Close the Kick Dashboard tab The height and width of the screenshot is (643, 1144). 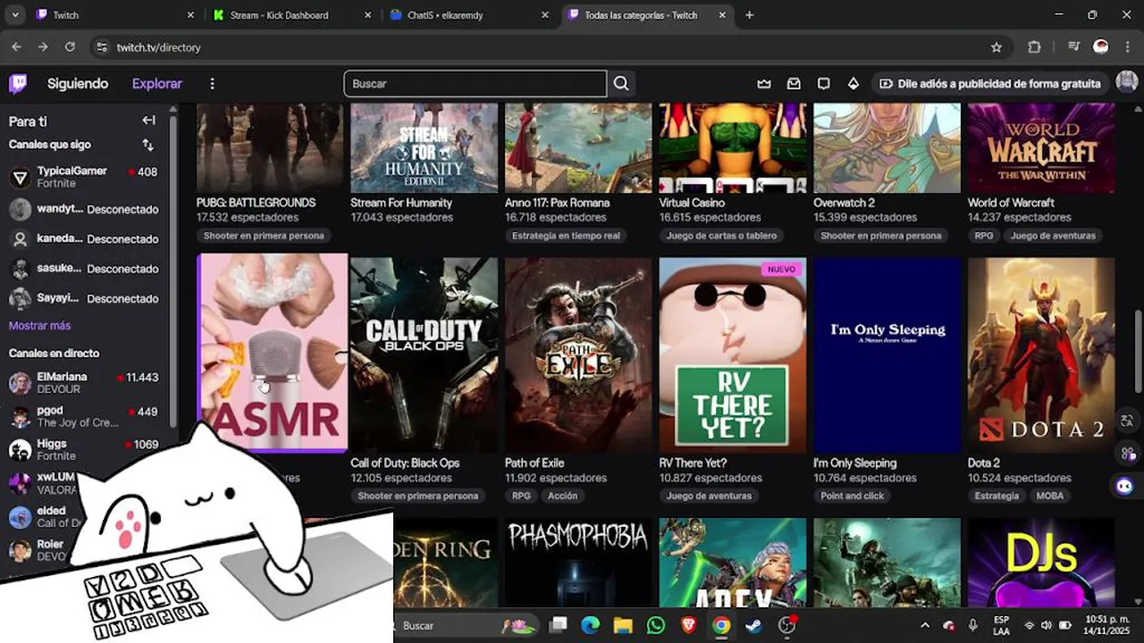point(368,15)
